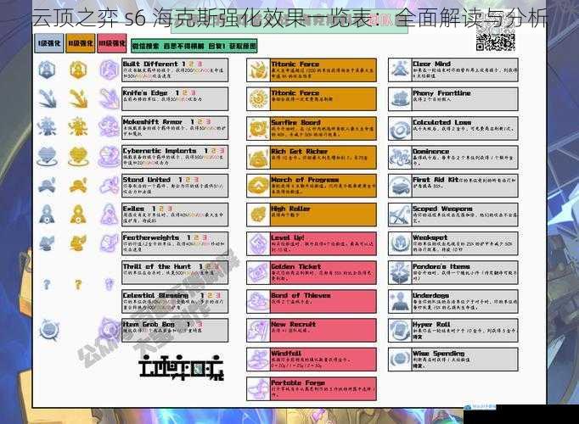Viewport: 579px width, 424px height.
Task: Click the First Aid Kit icon
Action: (400, 187)
